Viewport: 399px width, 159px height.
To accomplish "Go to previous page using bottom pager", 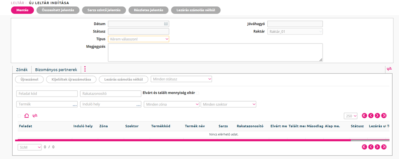I will pyautogui.click(x=371, y=147).
